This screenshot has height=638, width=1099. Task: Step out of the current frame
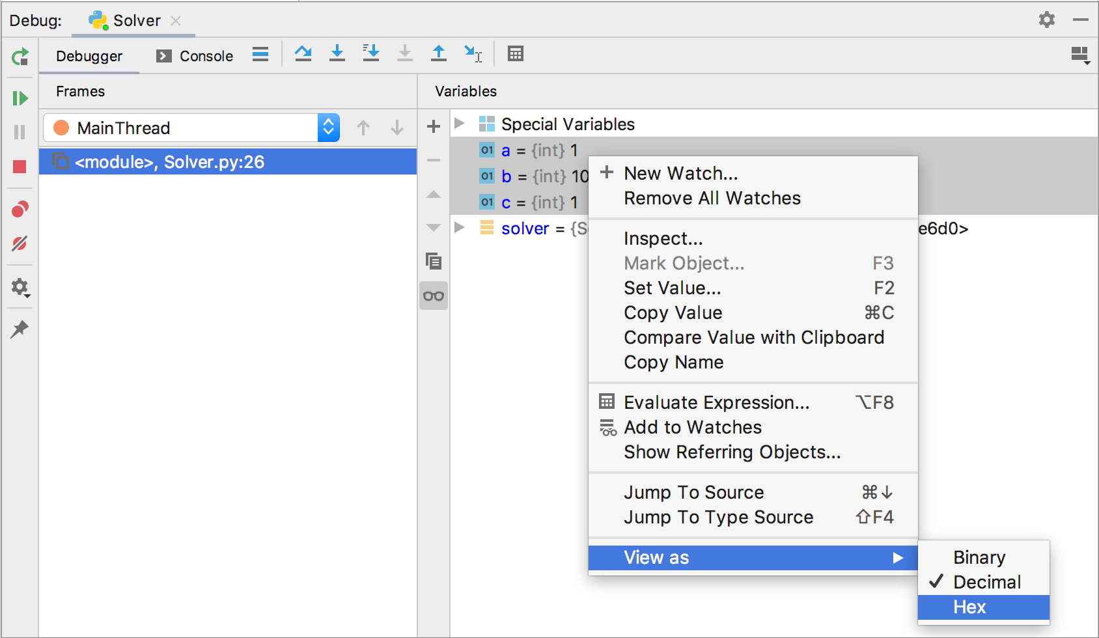439,53
